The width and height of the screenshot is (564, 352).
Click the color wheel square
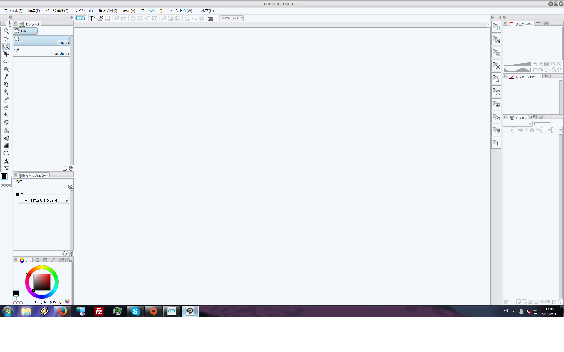[42, 282]
